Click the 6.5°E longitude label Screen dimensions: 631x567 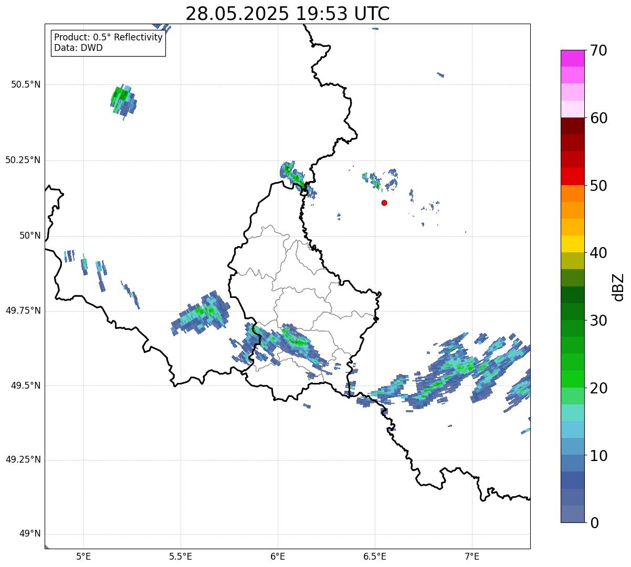(x=375, y=557)
